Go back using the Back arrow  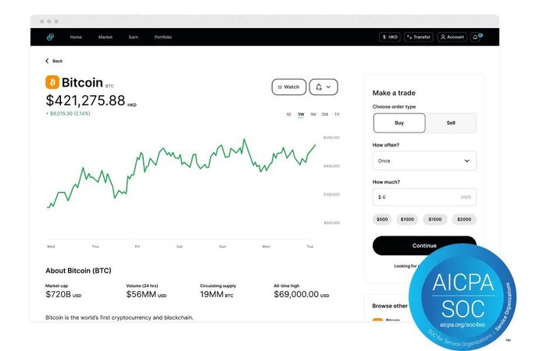(x=53, y=61)
